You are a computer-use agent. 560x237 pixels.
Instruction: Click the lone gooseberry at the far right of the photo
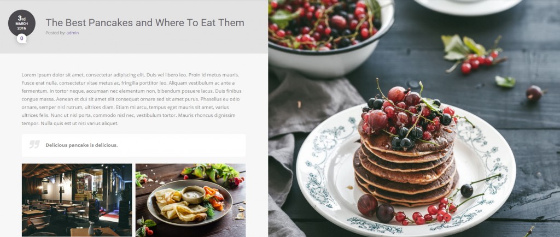[x=534, y=93]
